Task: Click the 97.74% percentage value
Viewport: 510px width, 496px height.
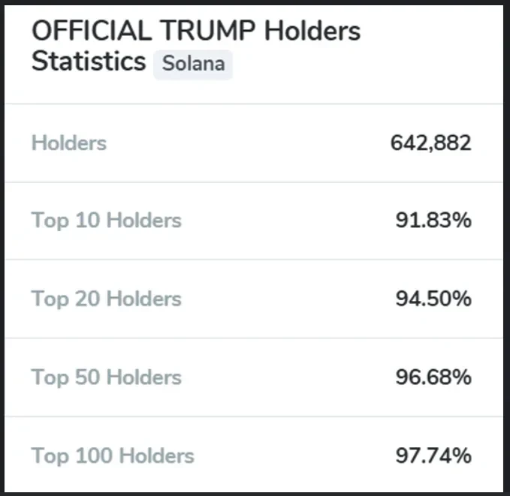Action: click(433, 455)
